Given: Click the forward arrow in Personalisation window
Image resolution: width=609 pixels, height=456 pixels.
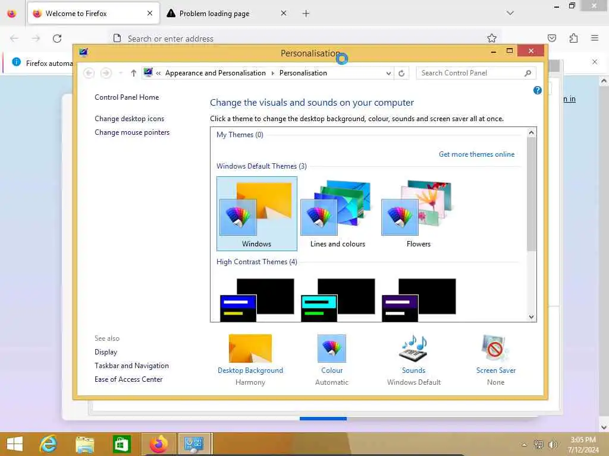Looking at the screenshot, I should [106, 73].
